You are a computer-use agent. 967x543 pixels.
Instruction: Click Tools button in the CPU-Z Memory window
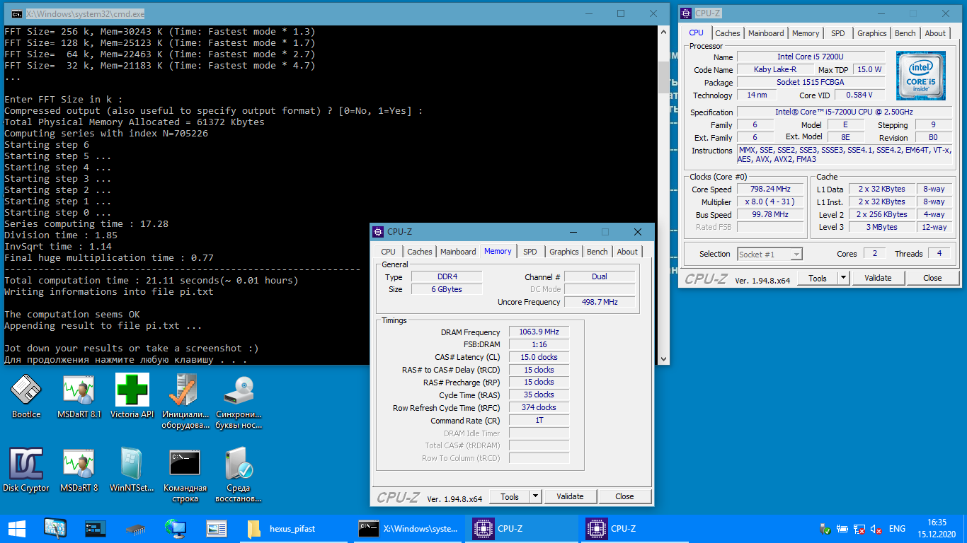pyautogui.click(x=510, y=496)
